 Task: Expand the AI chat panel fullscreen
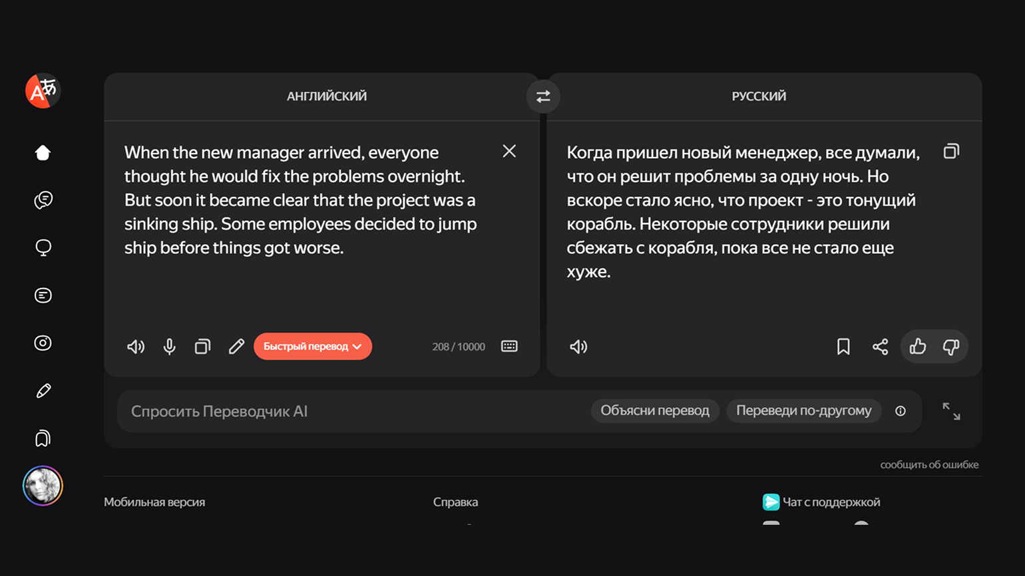[x=951, y=412]
